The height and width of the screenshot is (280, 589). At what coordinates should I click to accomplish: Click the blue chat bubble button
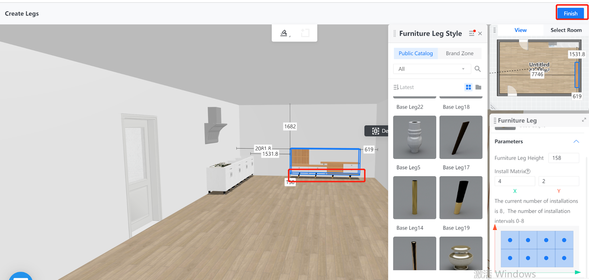(21, 276)
